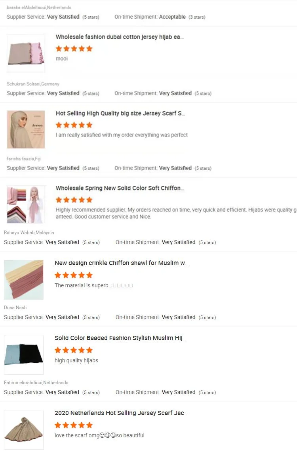
Task: Click stars under 2020 Netherlands Jersey Scarf
Action: pyautogui.click(x=73, y=425)
